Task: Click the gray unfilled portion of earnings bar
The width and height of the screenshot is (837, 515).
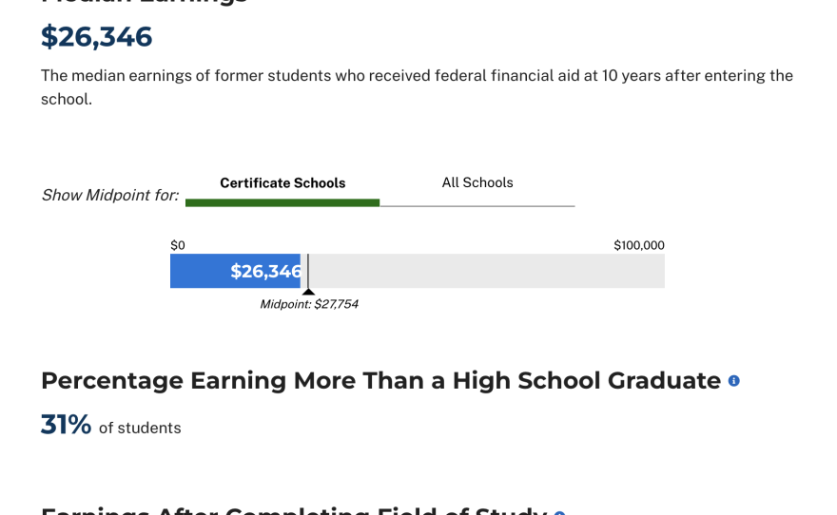Action: (x=485, y=271)
